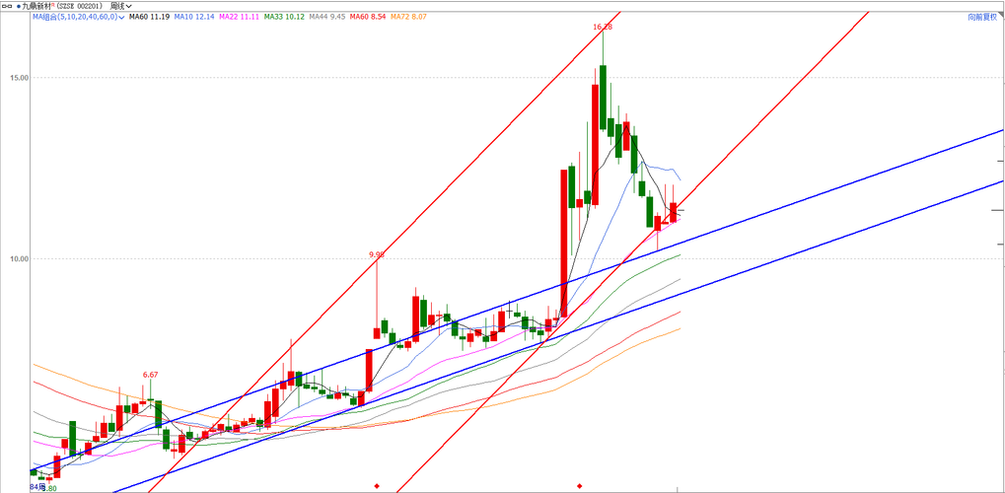
Task: Select the black MA60 11.19 legend value
Action: 149,17
